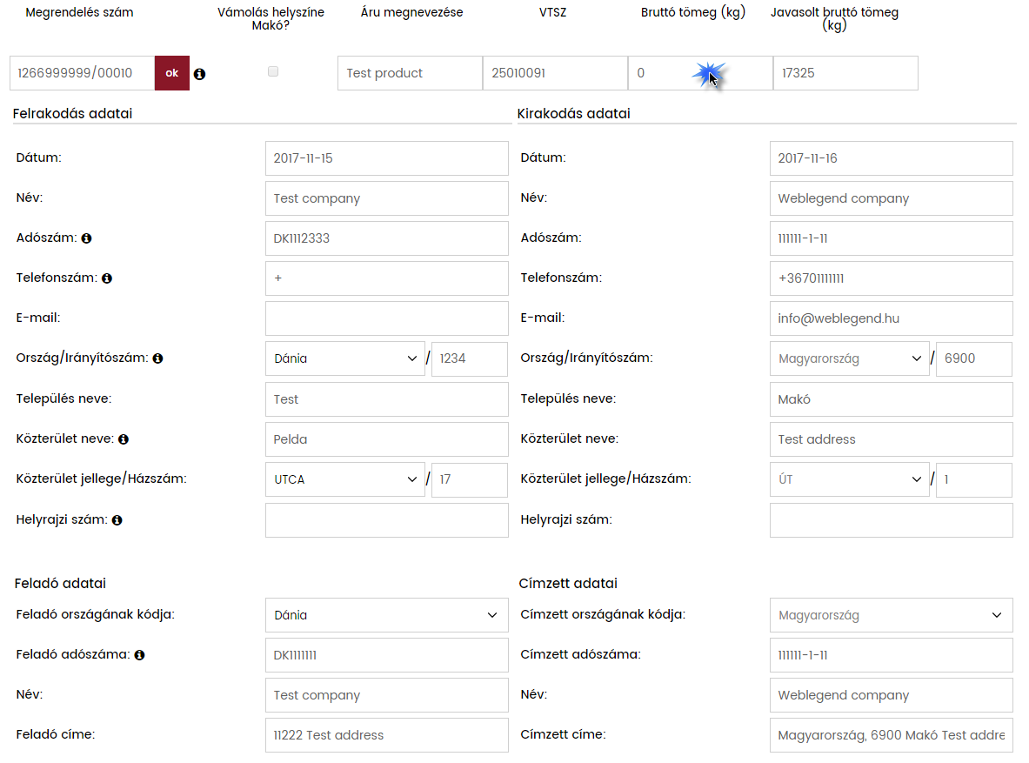1029x763 pixels.
Task: Click the loading Dátum field 2017-11-15
Action: [386, 158]
